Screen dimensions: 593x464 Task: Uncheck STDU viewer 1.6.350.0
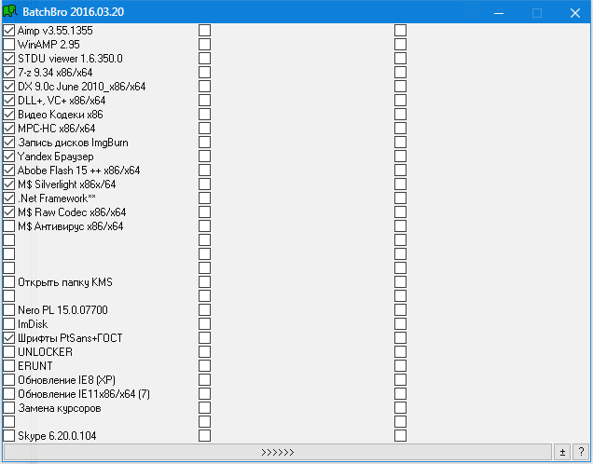9,59
